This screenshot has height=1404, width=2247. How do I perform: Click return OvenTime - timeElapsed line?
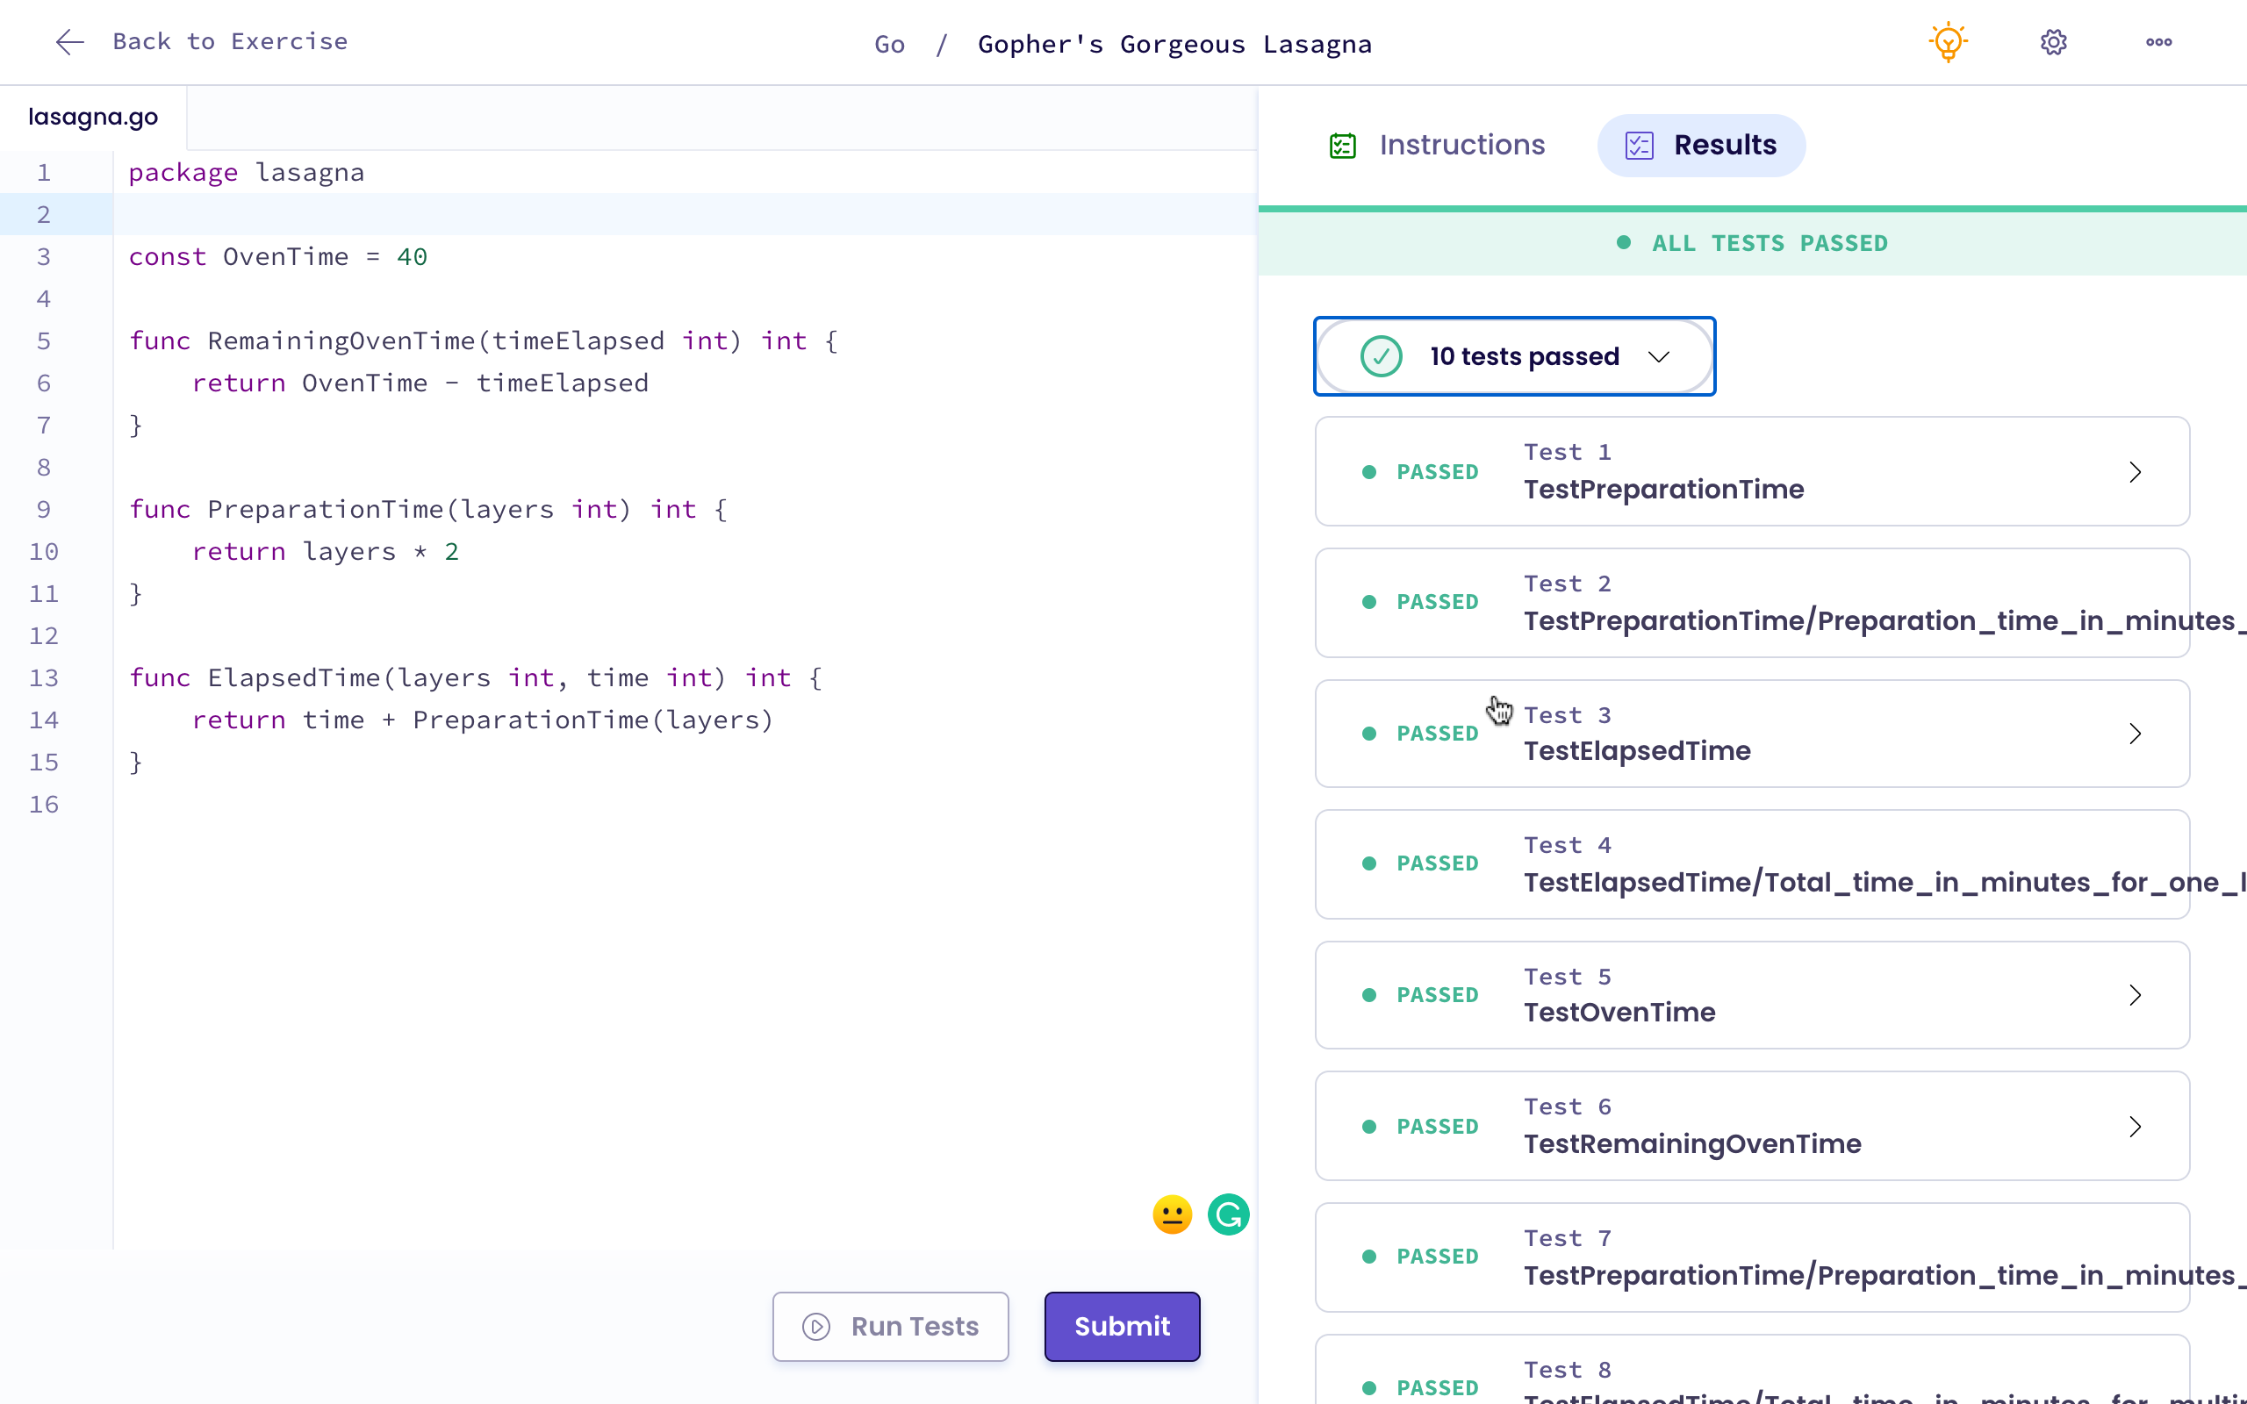(420, 383)
